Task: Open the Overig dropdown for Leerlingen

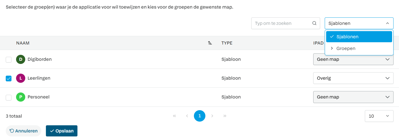Action: pos(353,78)
